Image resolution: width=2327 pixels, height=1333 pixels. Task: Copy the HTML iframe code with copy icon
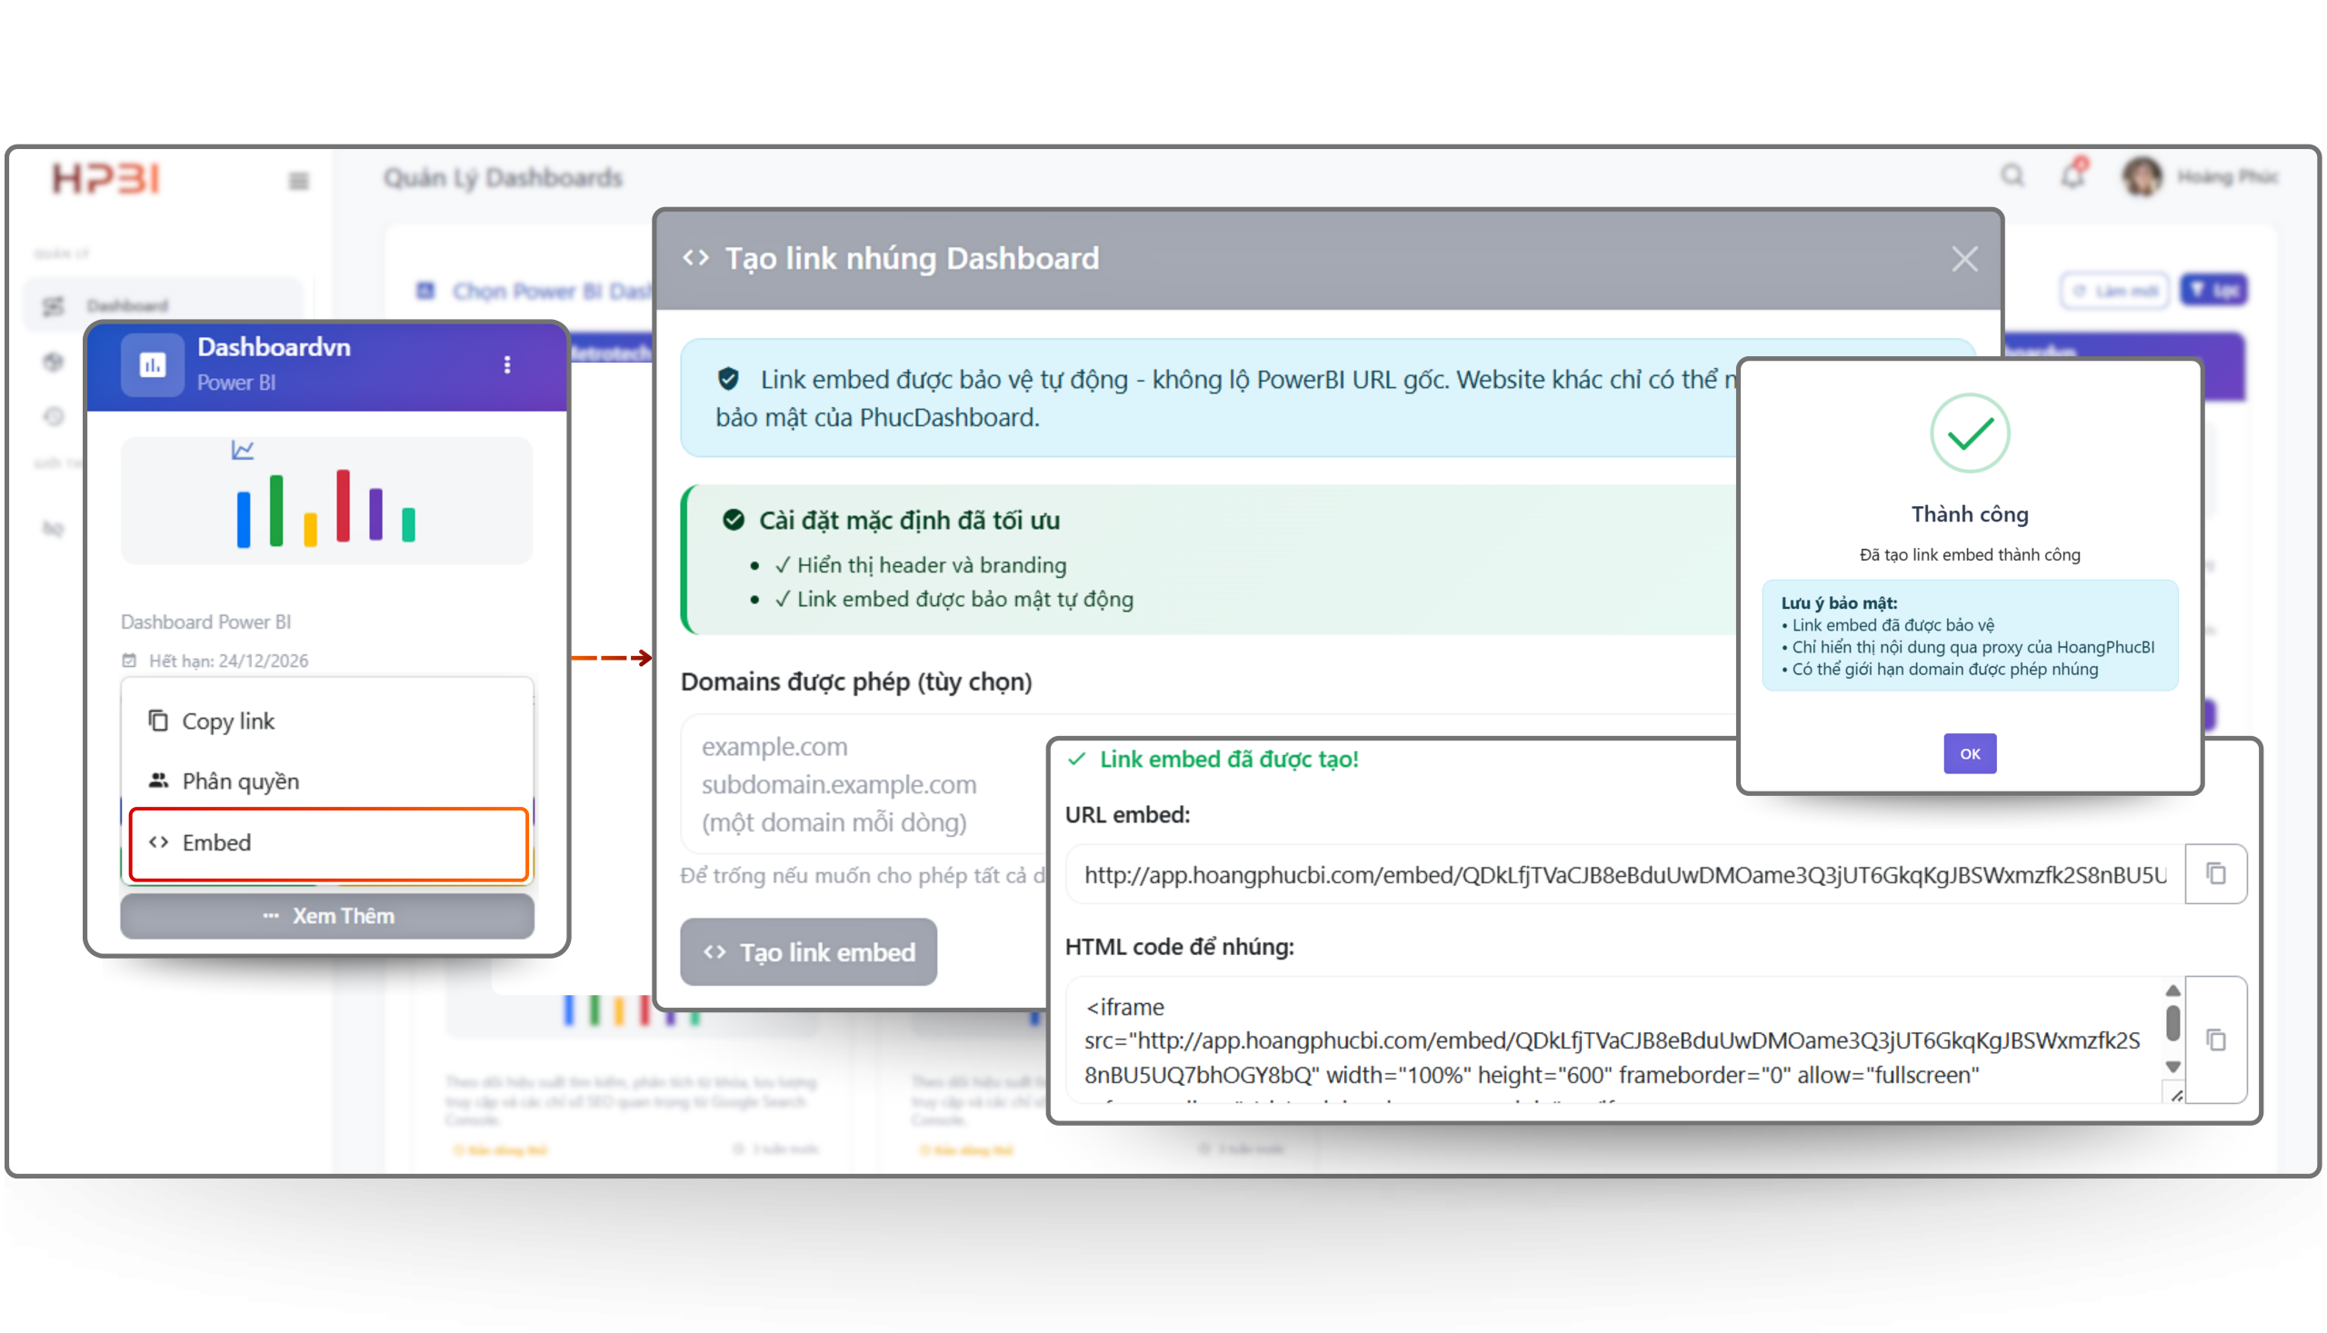(2215, 1040)
